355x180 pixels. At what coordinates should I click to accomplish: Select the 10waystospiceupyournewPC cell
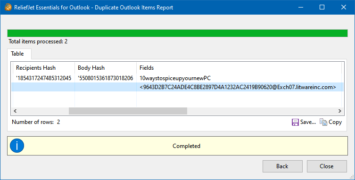[239, 78]
